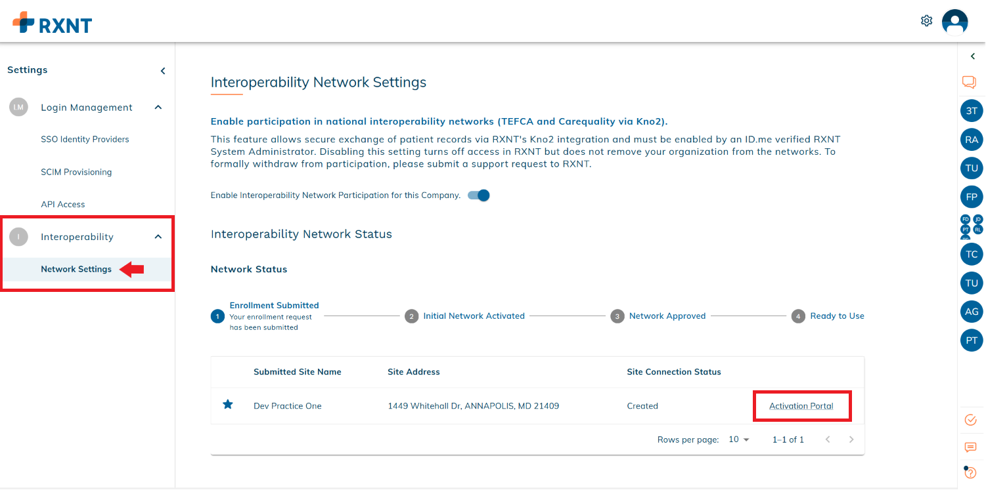Open the Rows per page dropdown
The height and width of the screenshot is (490, 986).
[x=739, y=439]
